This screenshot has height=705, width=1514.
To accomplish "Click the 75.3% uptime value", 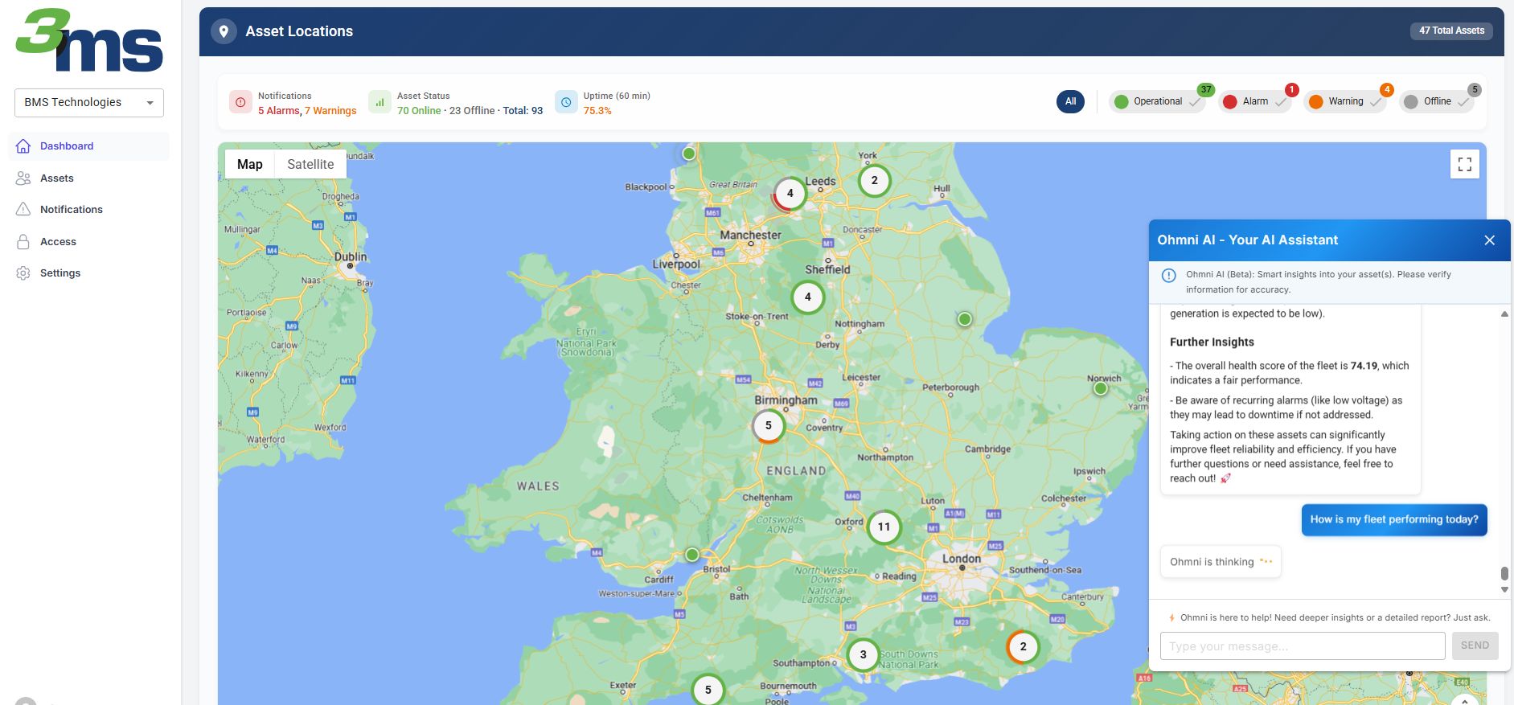I will click(597, 111).
